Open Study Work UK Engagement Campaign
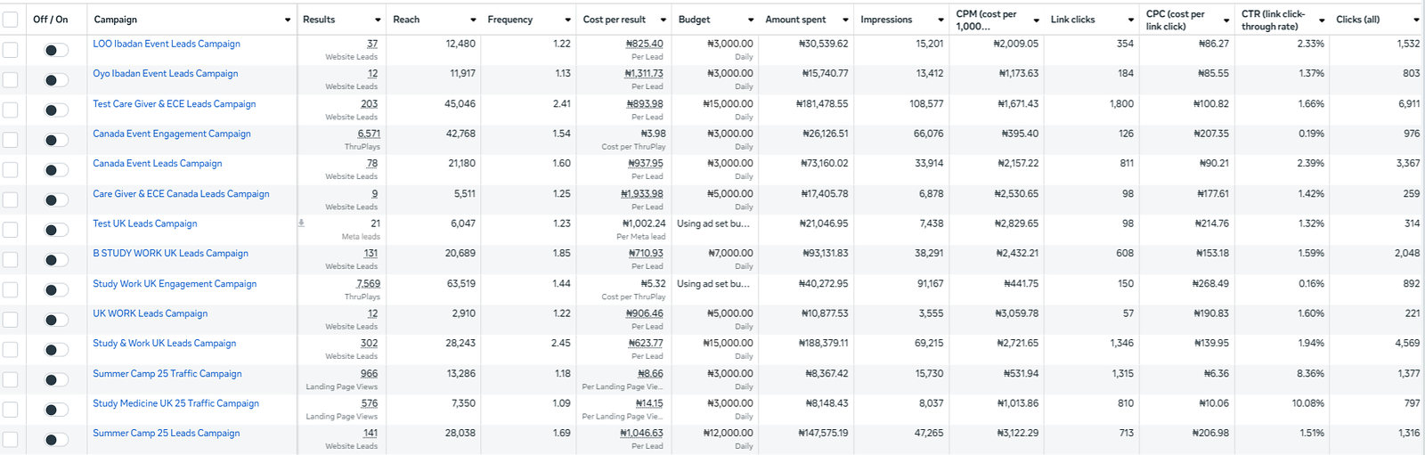Image resolution: width=1425 pixels, height=455 pixels. click(175, 284)
